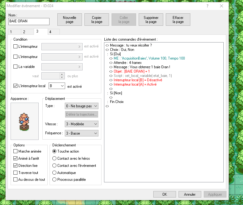Click the Effacer la page button
Viewport: 243px width, 205px height.
(x=178, y=20)
